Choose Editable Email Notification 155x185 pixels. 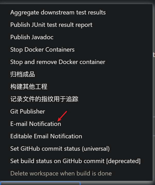pyautogui.click(x=46, y=136)
